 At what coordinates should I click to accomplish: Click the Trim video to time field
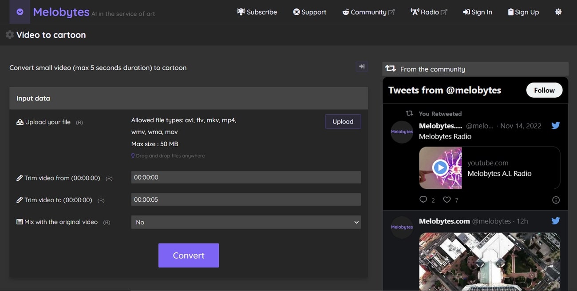[246, 199]
